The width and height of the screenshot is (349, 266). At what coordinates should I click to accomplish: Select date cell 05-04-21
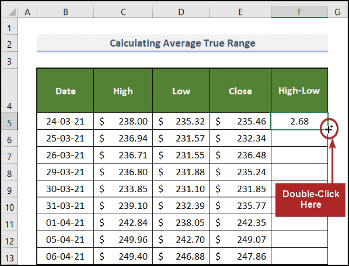pos(66,239)
